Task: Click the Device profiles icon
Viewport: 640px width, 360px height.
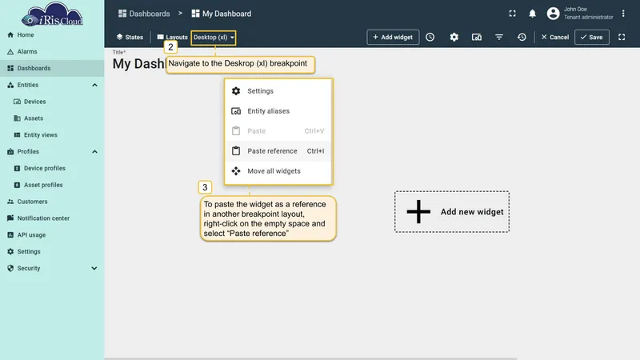Action: (17, 168)
